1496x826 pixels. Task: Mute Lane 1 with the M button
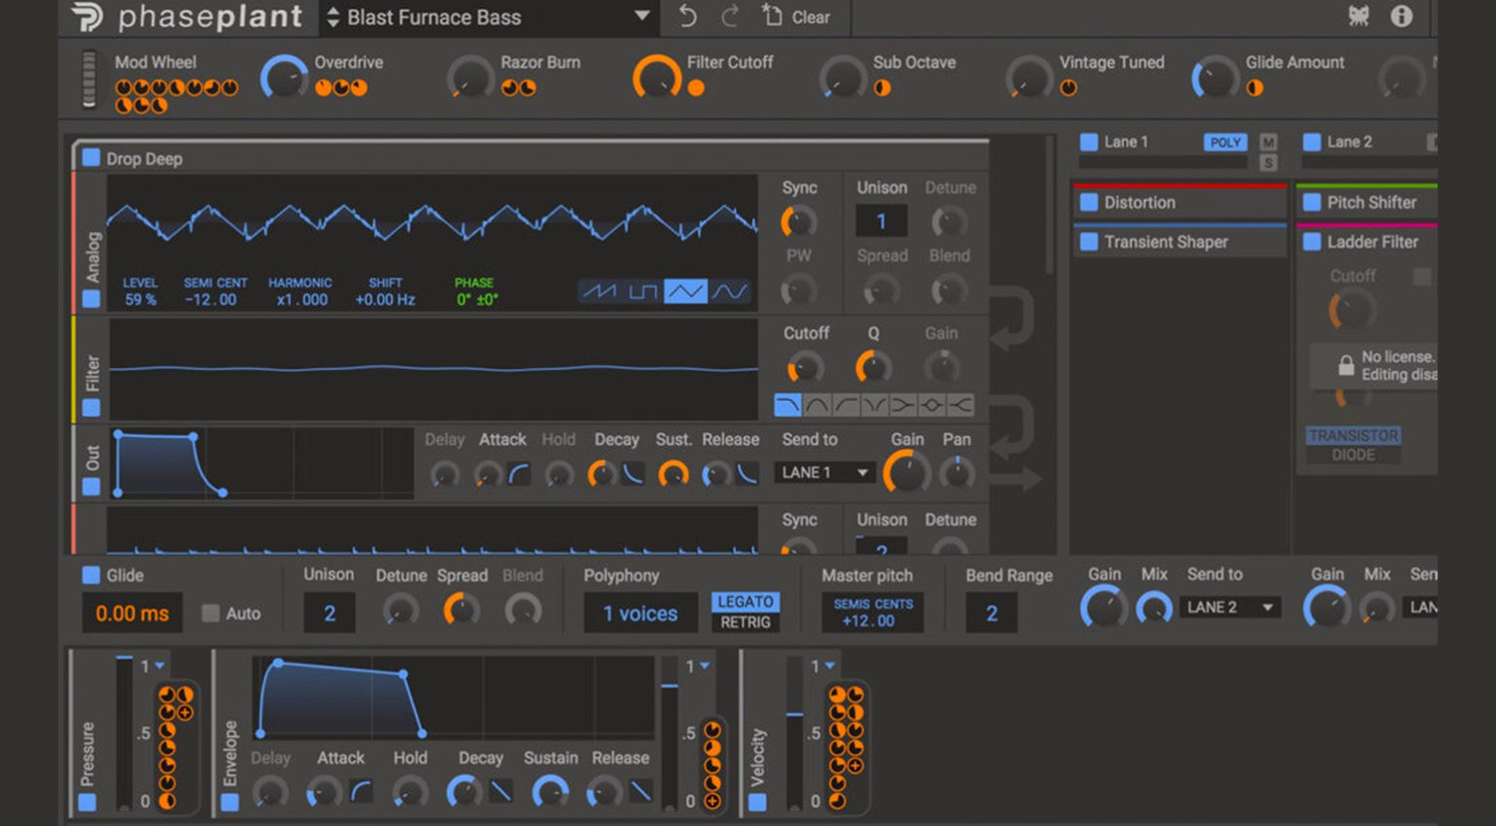(1266, 142)
